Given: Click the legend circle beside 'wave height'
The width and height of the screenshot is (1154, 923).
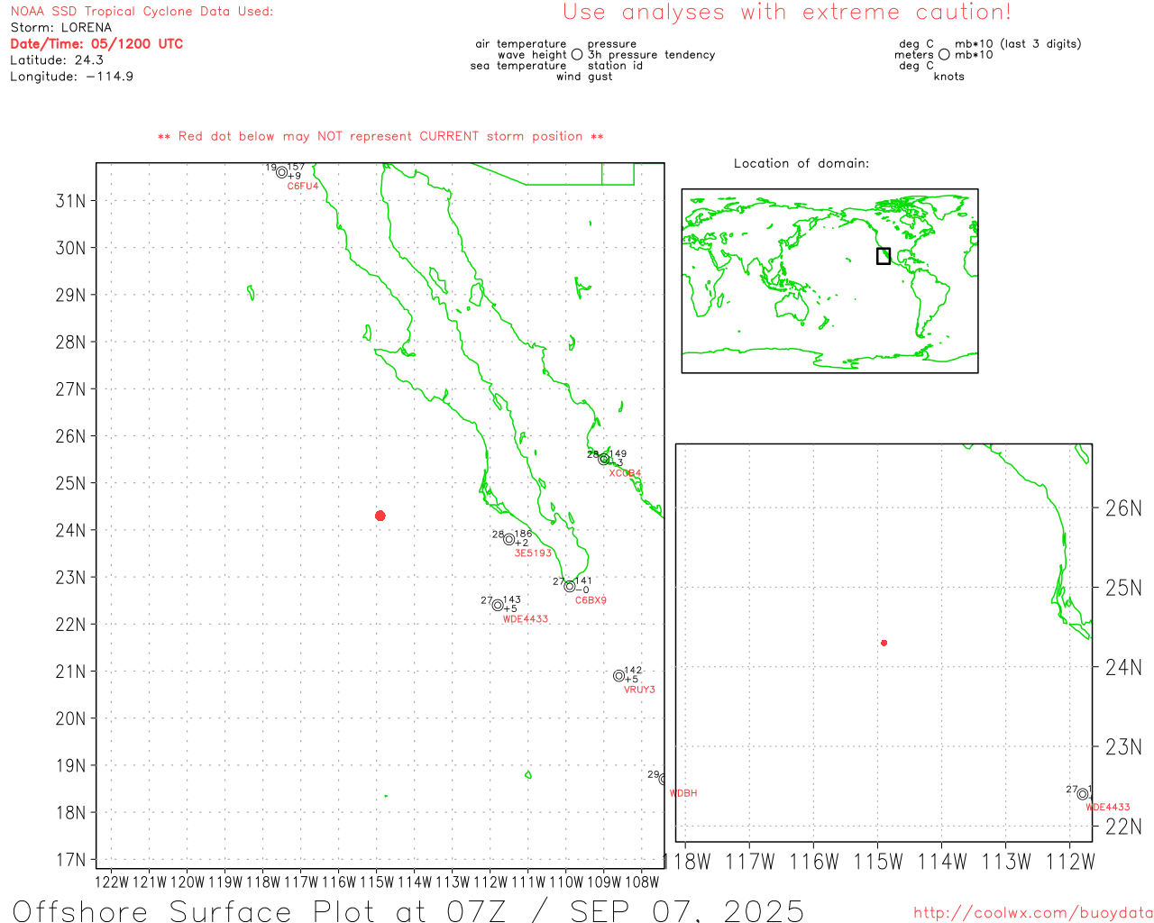Looking at the screenshot, I should click(577, 54).
